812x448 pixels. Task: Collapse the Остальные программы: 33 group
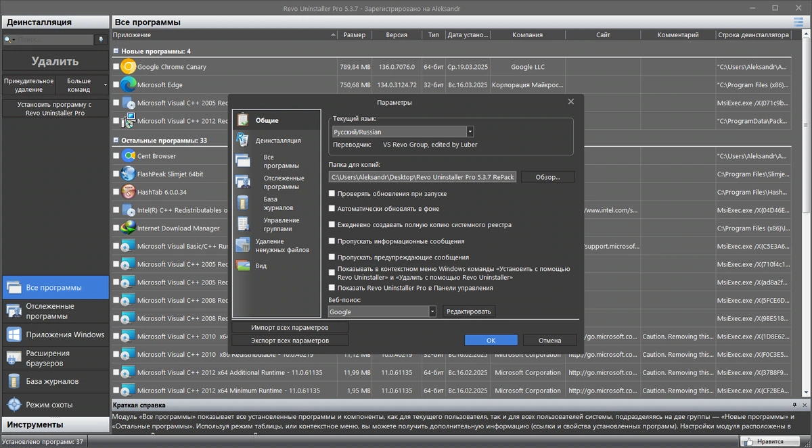(116, 141)
